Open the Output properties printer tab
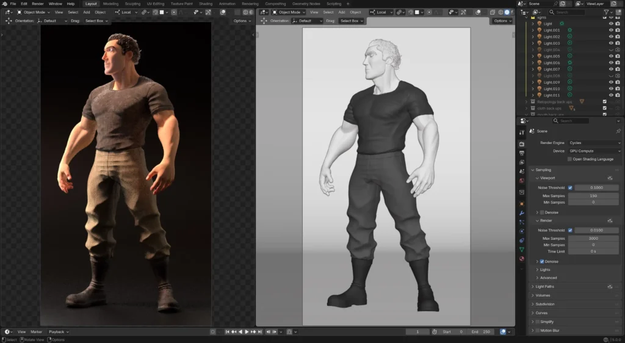This screenshot has width=625, height=343. coord(522,153)
